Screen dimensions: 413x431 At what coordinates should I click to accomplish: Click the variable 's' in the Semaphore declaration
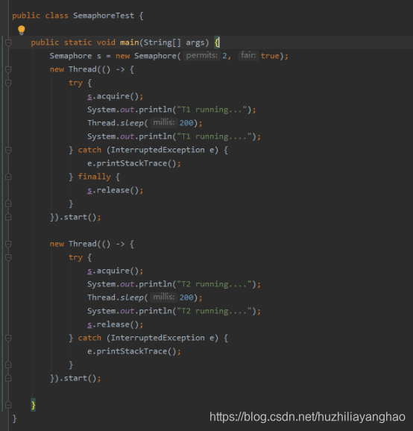point(99,56)
